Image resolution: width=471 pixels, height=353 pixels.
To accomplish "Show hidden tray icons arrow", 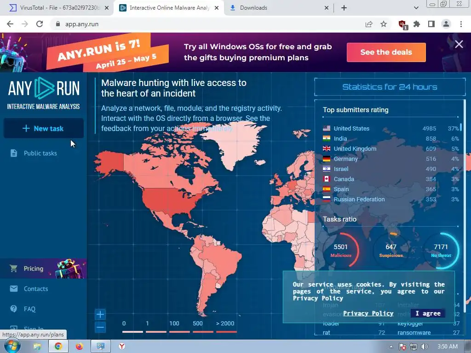I will pos(391,347).
